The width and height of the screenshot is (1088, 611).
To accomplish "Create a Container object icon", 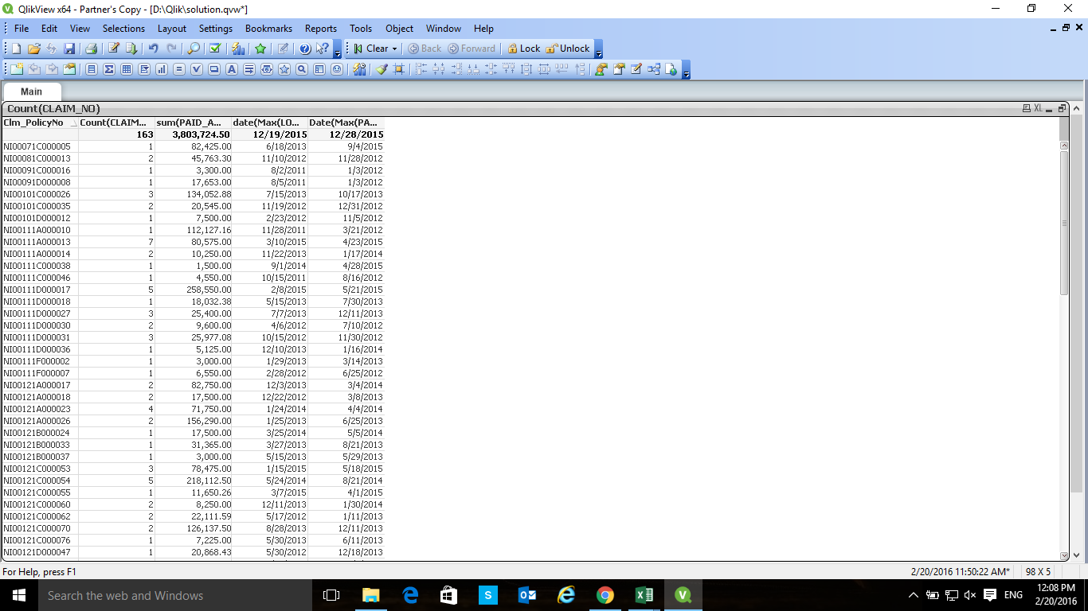I will (x=319, y=69).
